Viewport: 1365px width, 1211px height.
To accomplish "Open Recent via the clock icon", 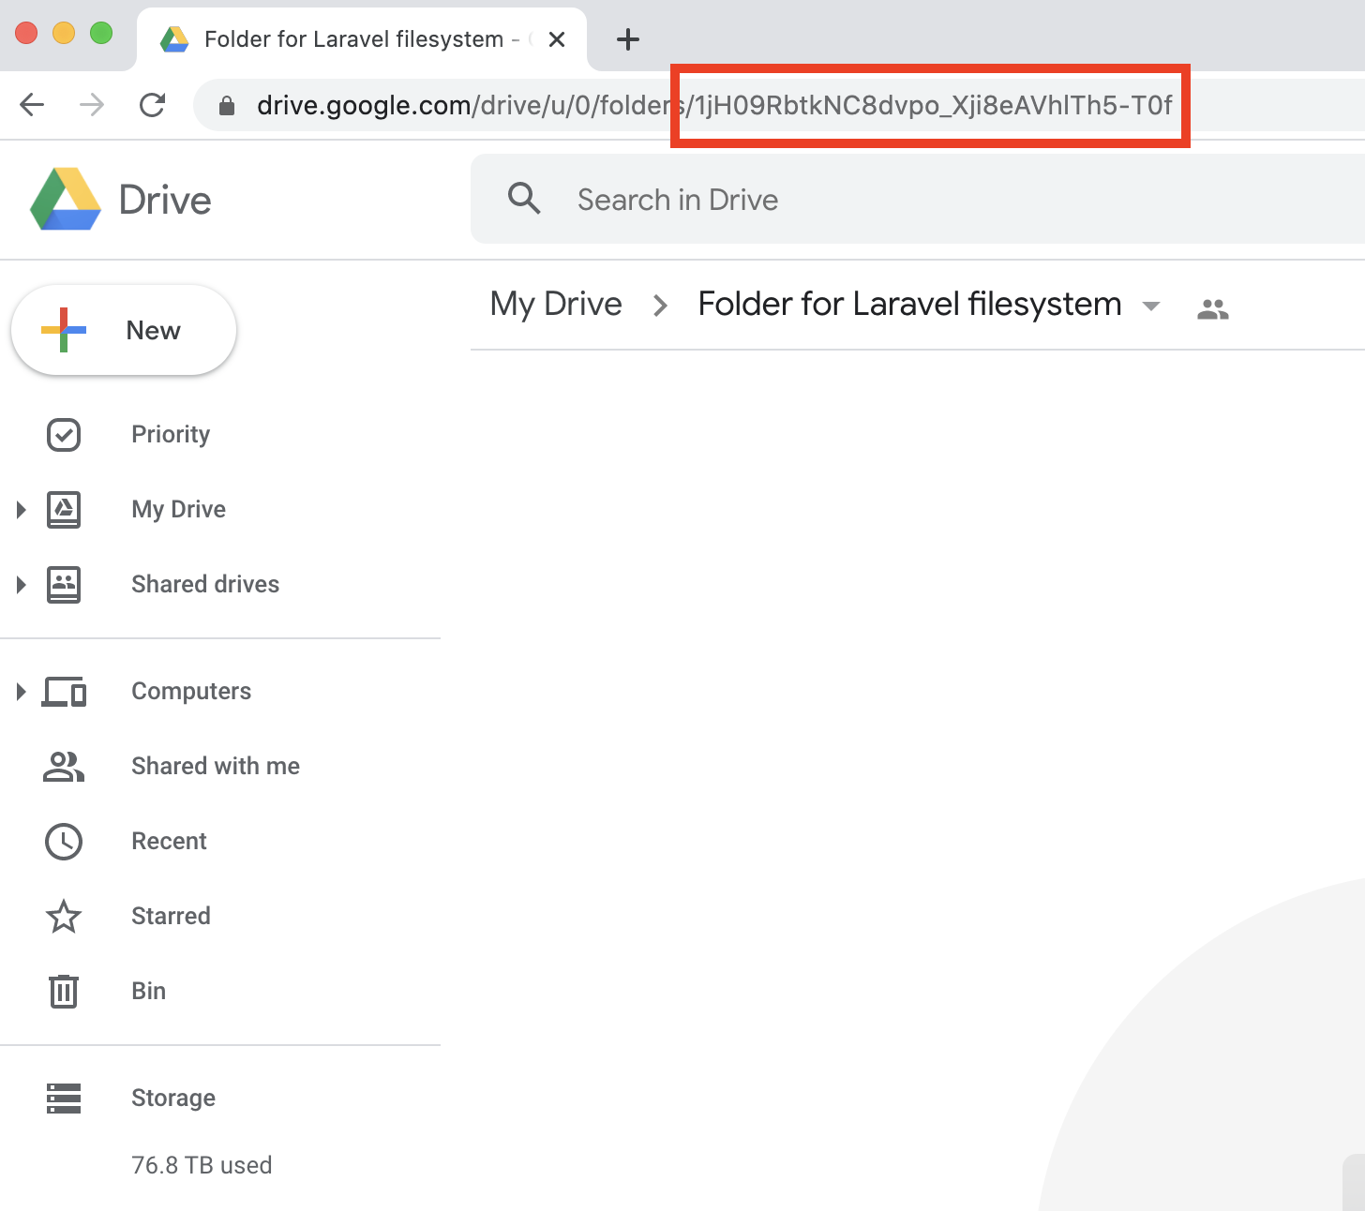I will tap(64, 842).
